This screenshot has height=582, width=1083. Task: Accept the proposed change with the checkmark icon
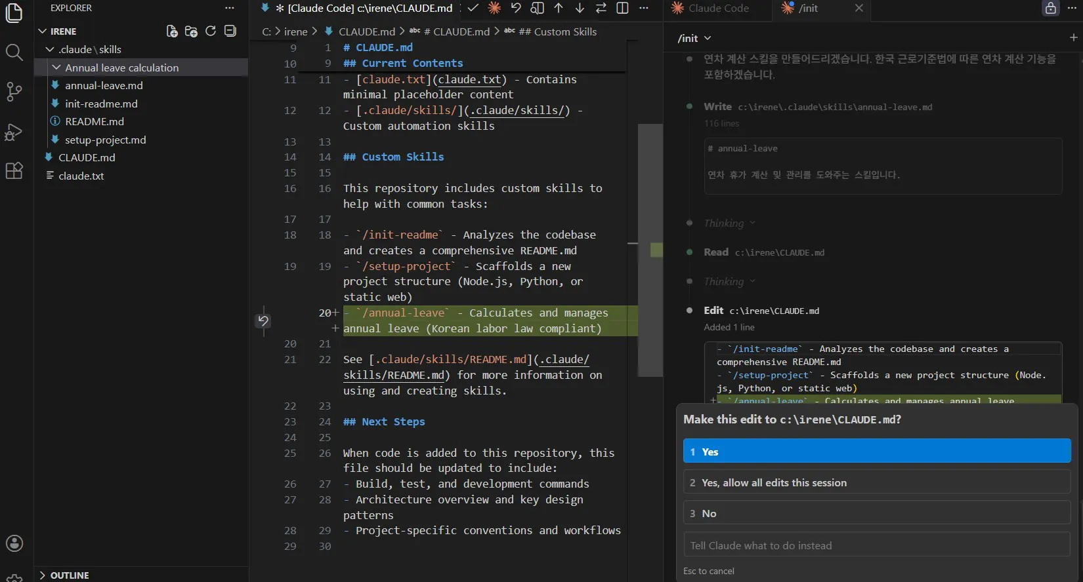tap(473, 8)
